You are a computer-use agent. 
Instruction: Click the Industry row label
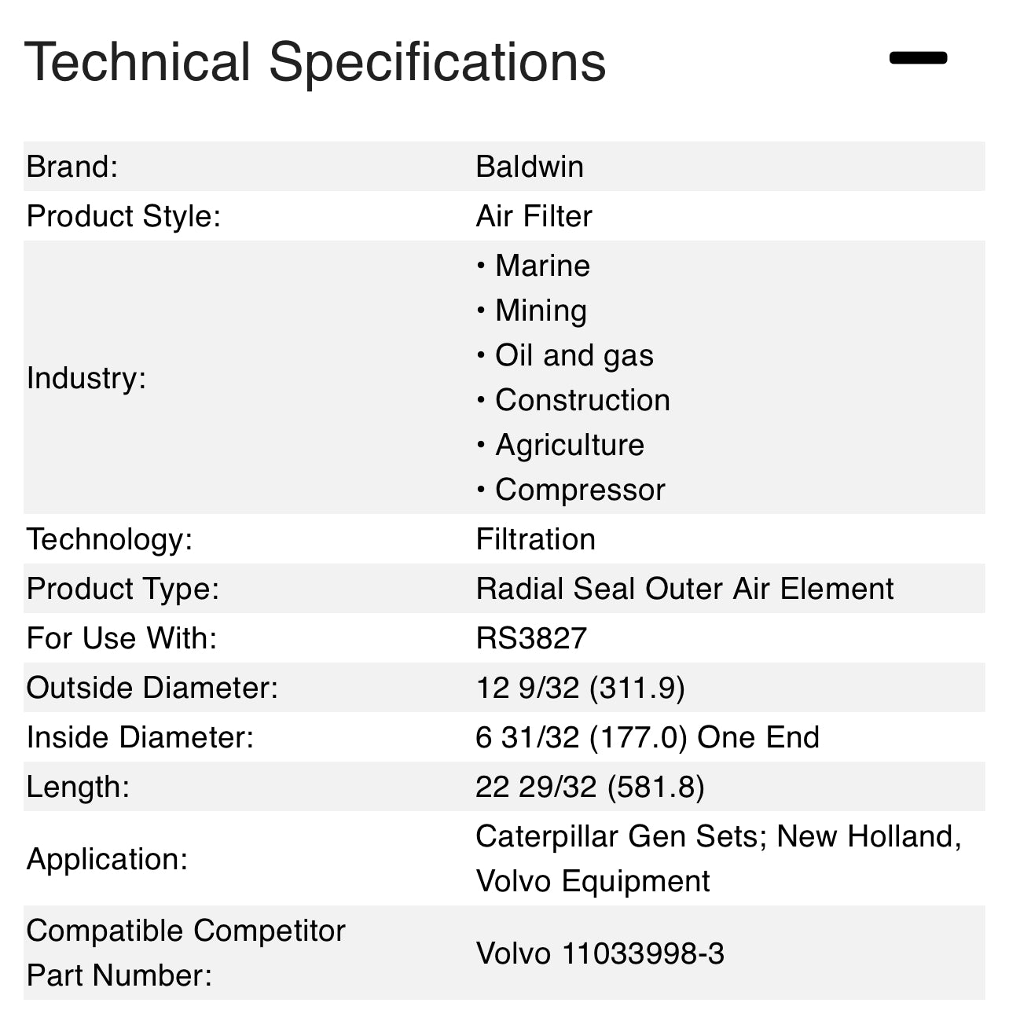86,378
